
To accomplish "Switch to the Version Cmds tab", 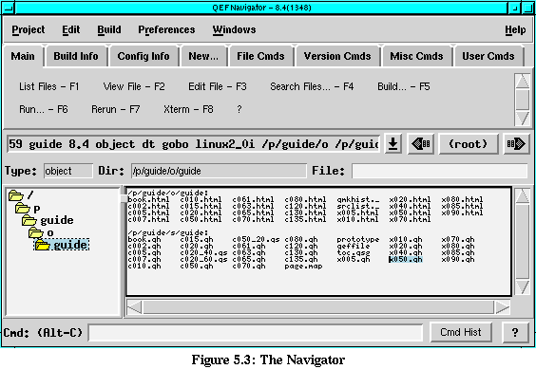I will (337, 56).
